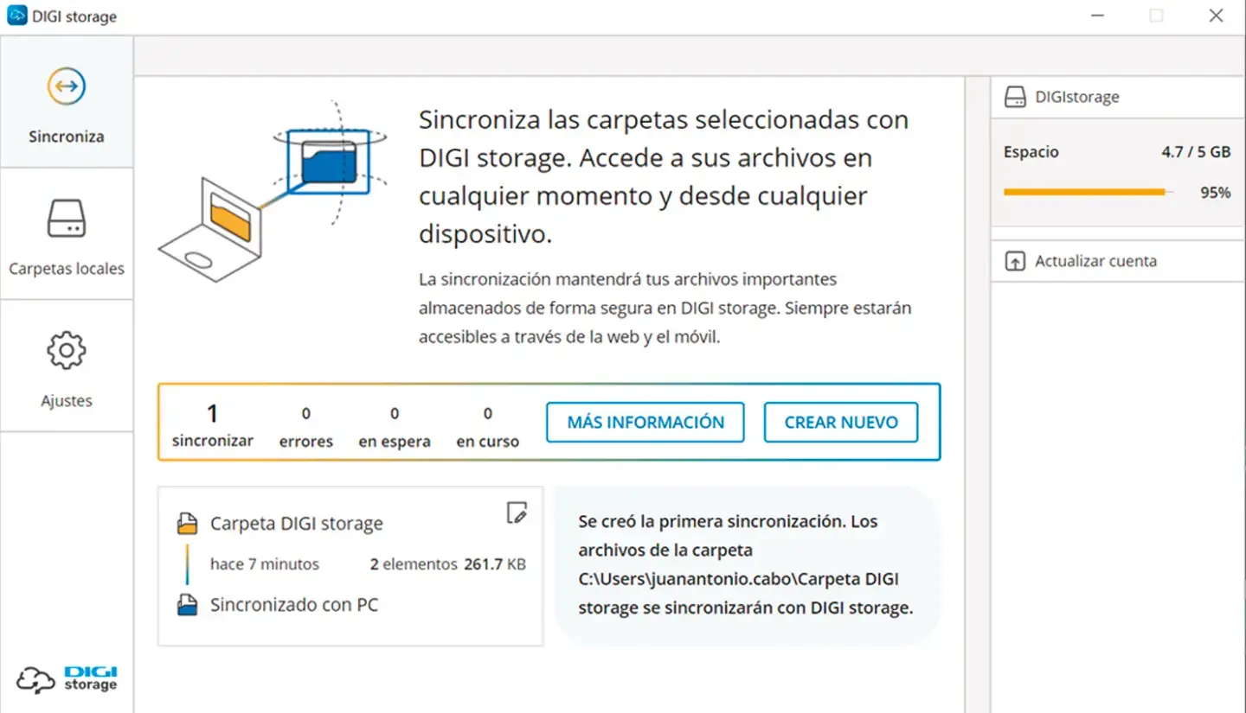
Task: Click the edit sync pencil icon
Action: click(516, 512)
